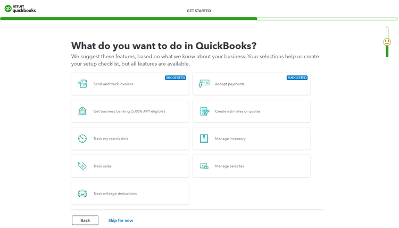Click the invoice icon on Send and track invoices

(x=82, y=84)
